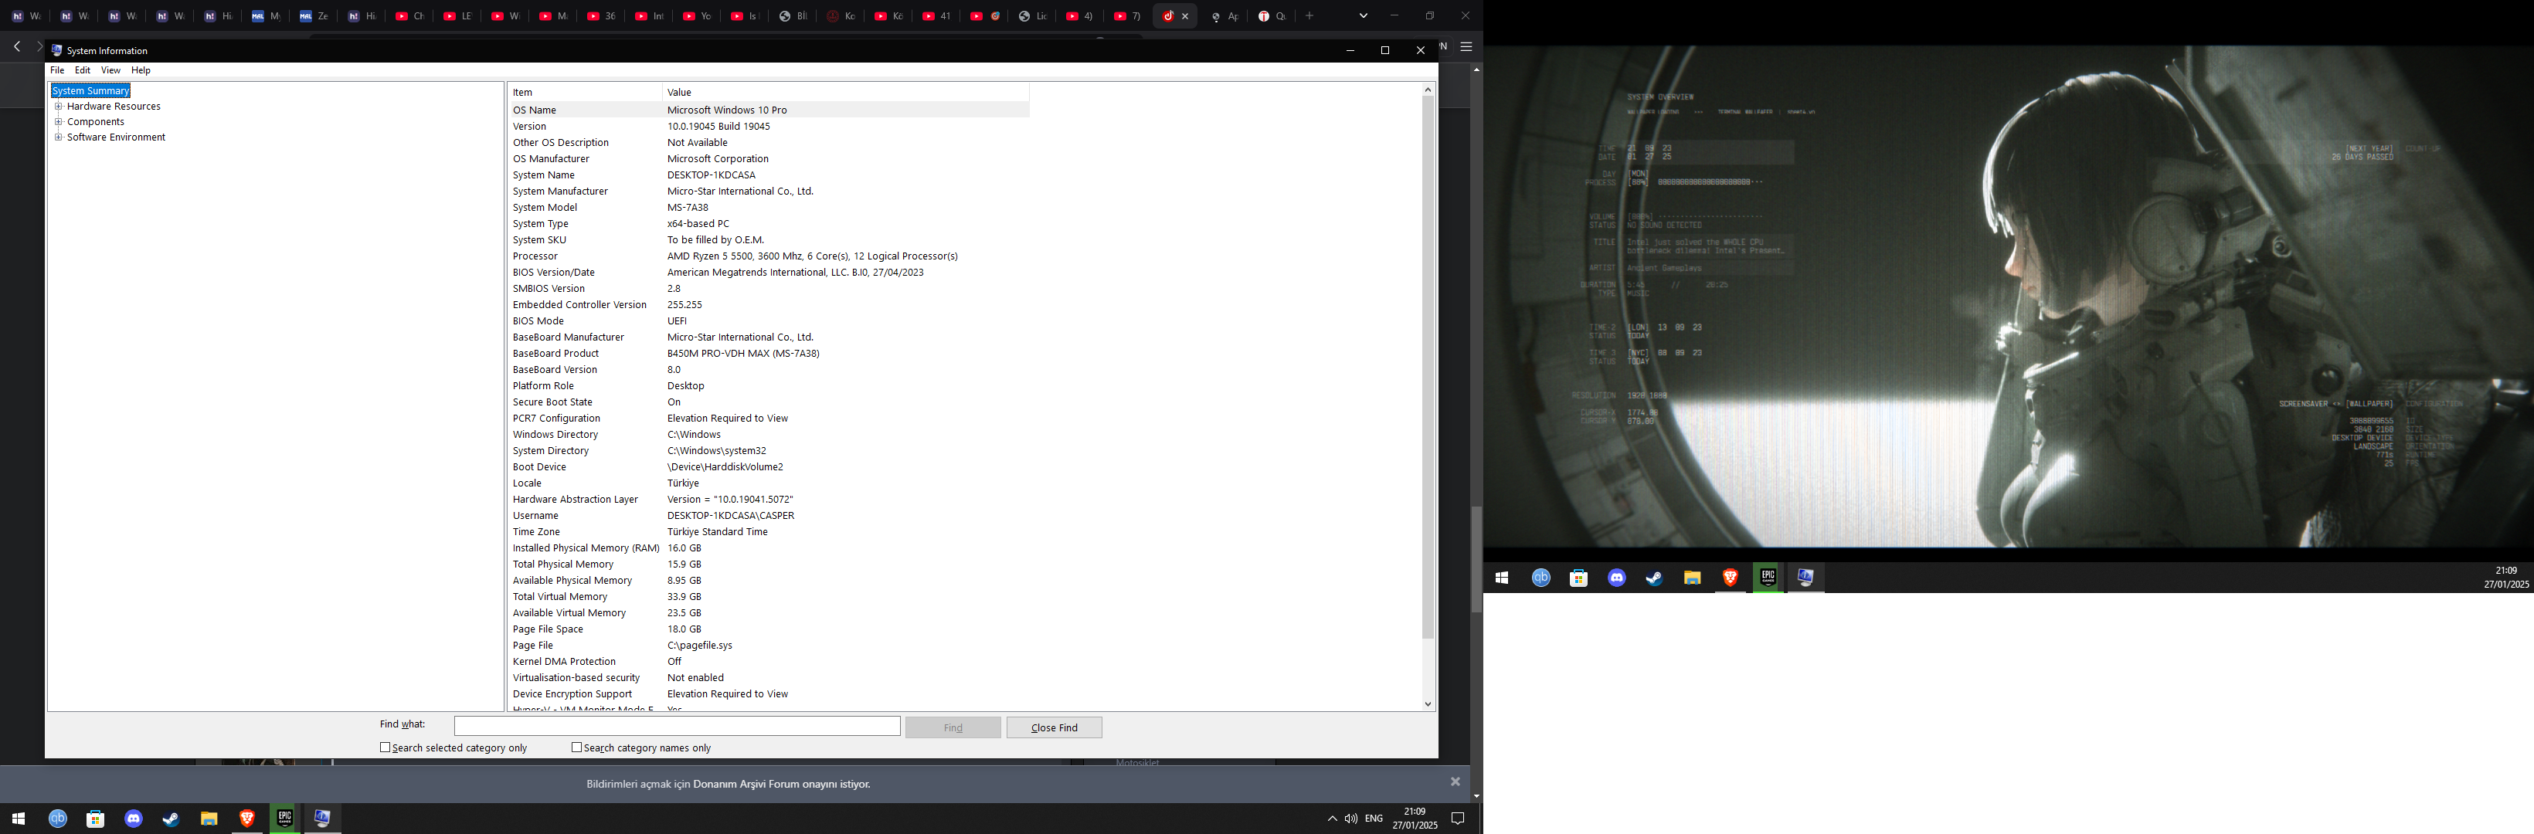Expand the Components tree node
The image size is (2534, 834).
coord(59,122)
